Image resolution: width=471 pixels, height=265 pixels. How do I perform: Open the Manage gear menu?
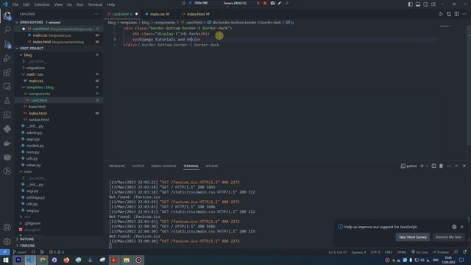pyautogui.click(x=7, y=241)
